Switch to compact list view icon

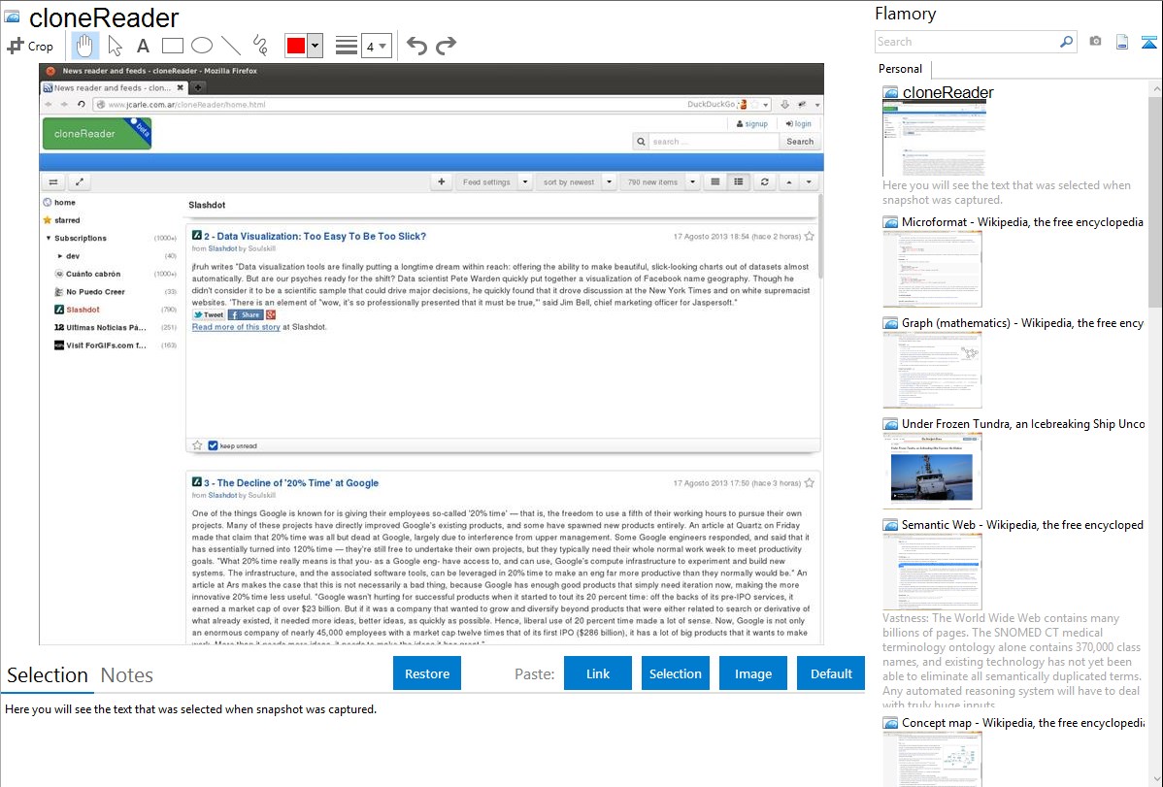pos(715,181)
